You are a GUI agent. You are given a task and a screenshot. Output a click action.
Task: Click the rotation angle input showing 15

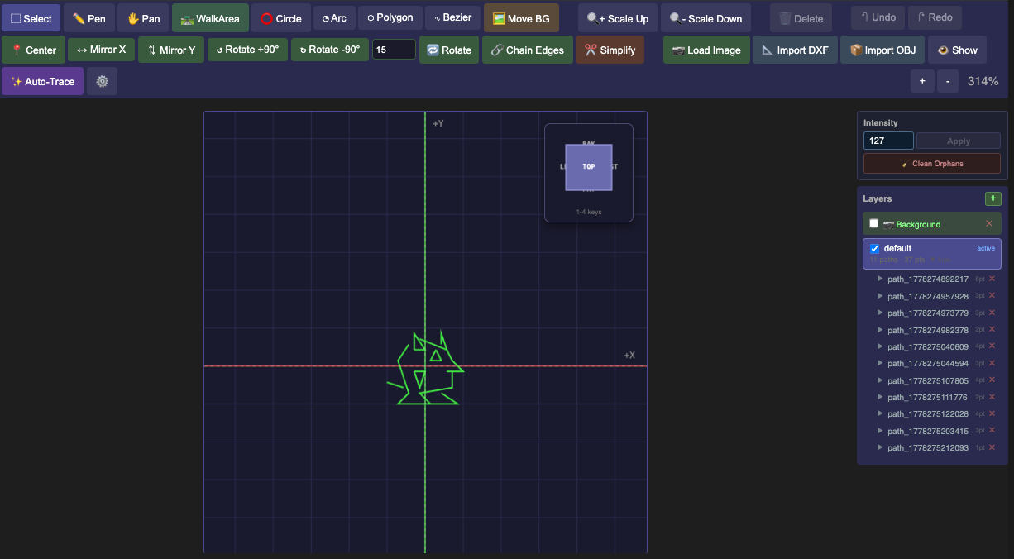pyautogui.click(x=394, y=50)
